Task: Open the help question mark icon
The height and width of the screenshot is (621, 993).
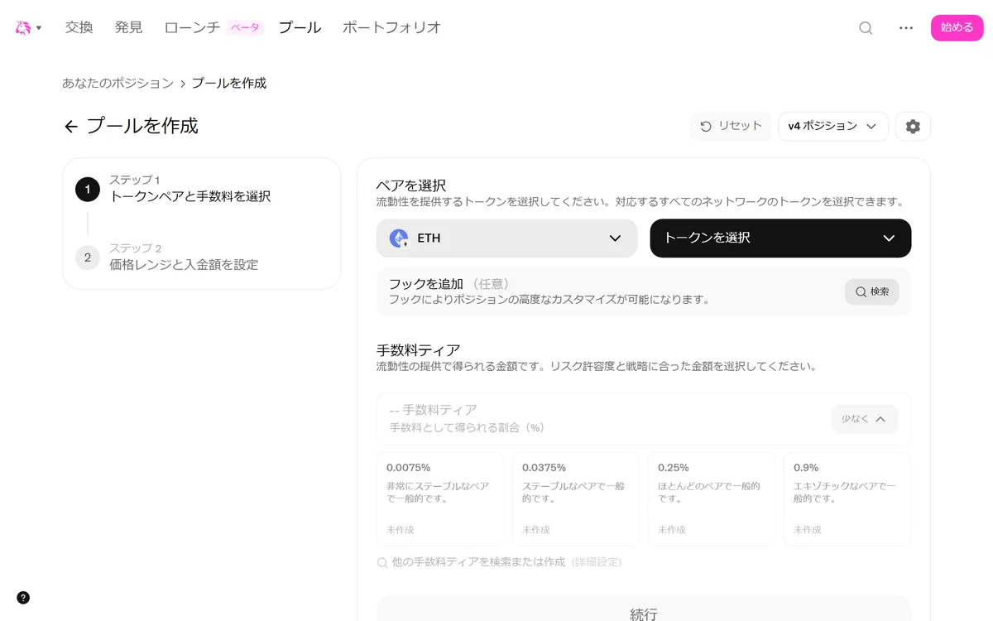Action: point(23,598)
